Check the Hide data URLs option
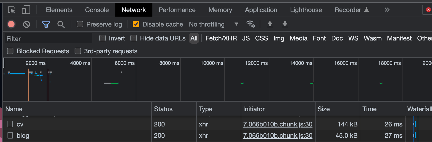The height and width of the screenshot is (142, 432). pyautogui.click(x=134, y=38)
